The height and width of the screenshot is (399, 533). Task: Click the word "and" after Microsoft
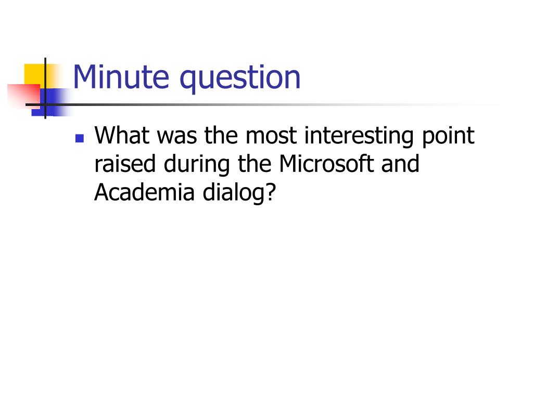coord(400,164)
